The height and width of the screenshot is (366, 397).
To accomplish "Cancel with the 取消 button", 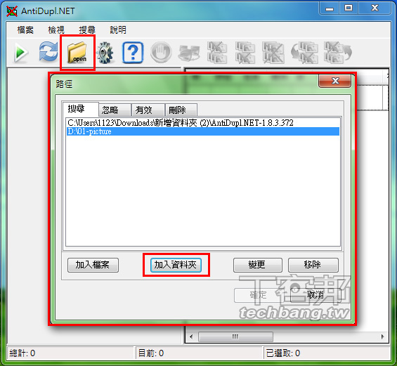I will click(315, 295).
